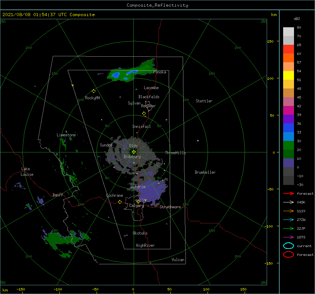Click the Limestone label
315x294 pixels.
pyautogui.click(x=66, y=135)
